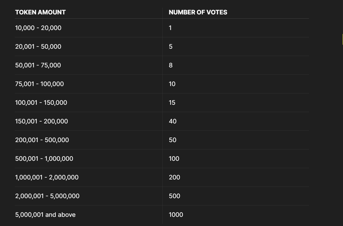Click the vote count value 40

click(x=173, y=121)
